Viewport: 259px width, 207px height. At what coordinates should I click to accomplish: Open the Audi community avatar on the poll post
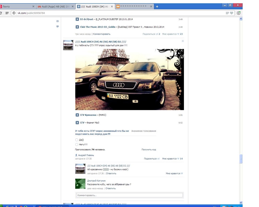[68, 45]
